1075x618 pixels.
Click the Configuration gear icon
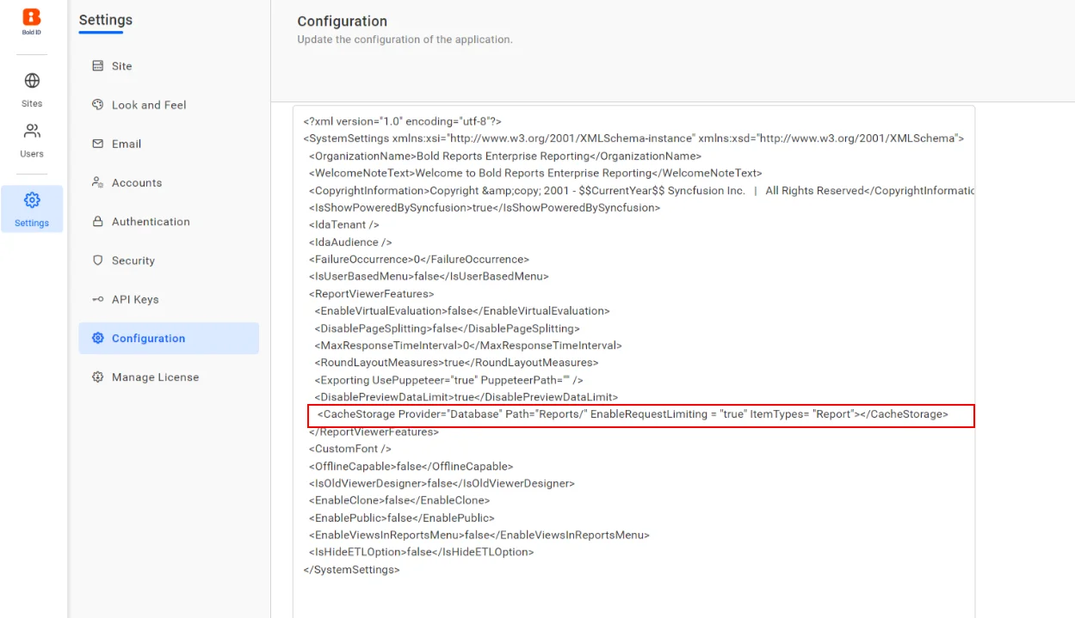click(x=97, y=338)
